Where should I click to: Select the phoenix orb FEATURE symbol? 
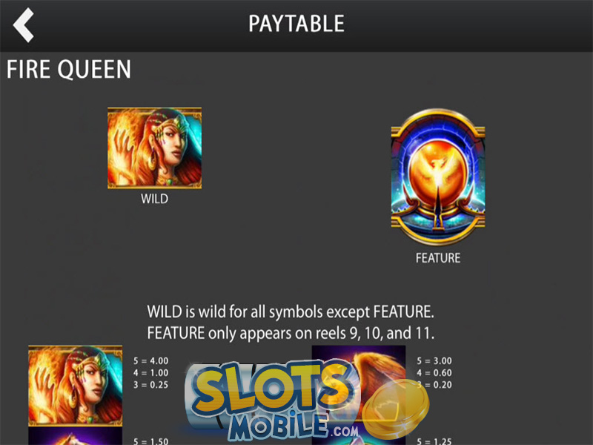coord(438,177)
